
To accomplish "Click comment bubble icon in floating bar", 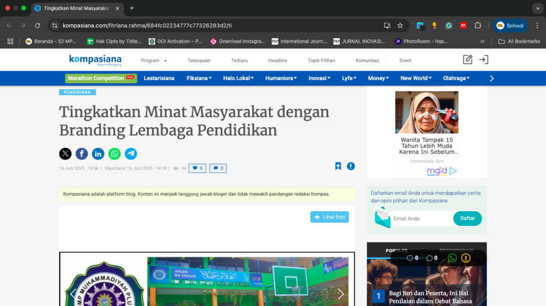I will pyautogui.click(x=429, y=258).
